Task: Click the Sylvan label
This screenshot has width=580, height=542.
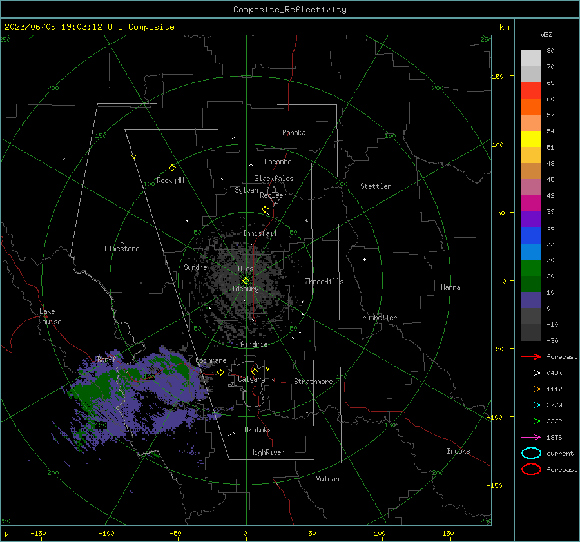Action: 246,190
